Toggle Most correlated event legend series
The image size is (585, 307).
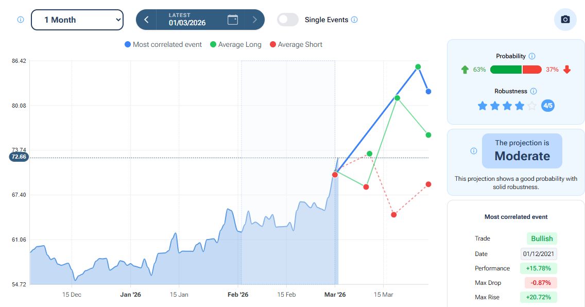(x=163, y=45)
